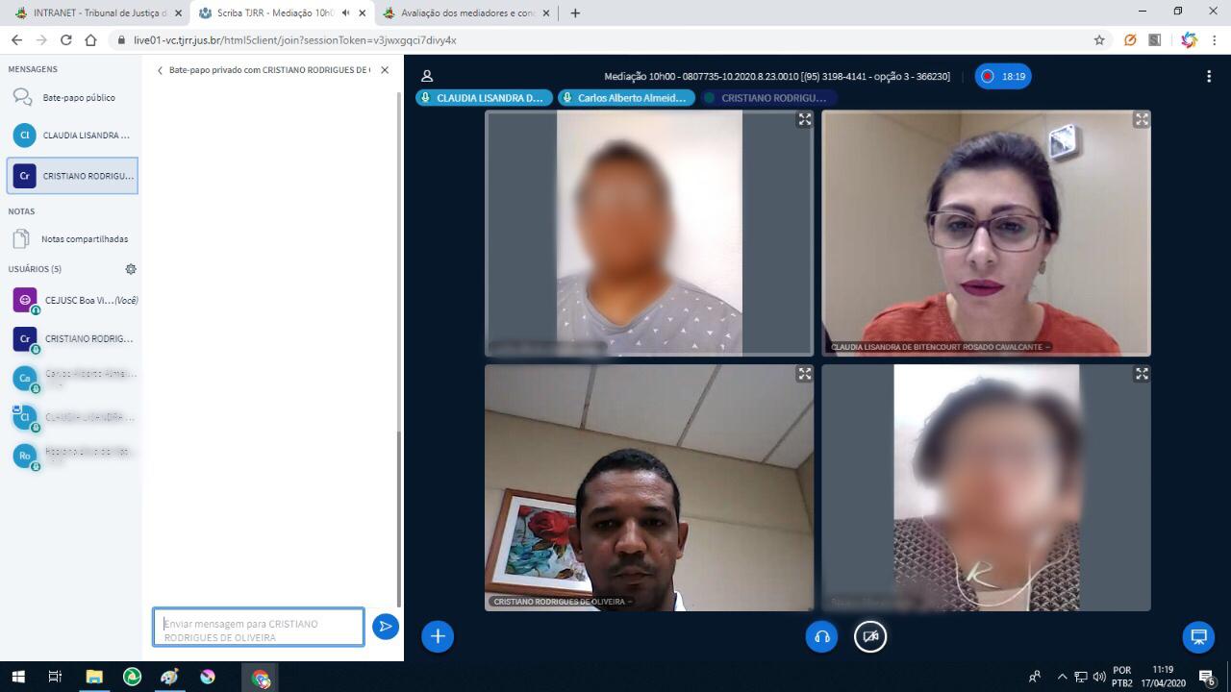Image resolution: width=1231 pixels, height=692 pixels.
Task: Make Cristiano Rodrigues' video fullscreen
Action: 805,374
